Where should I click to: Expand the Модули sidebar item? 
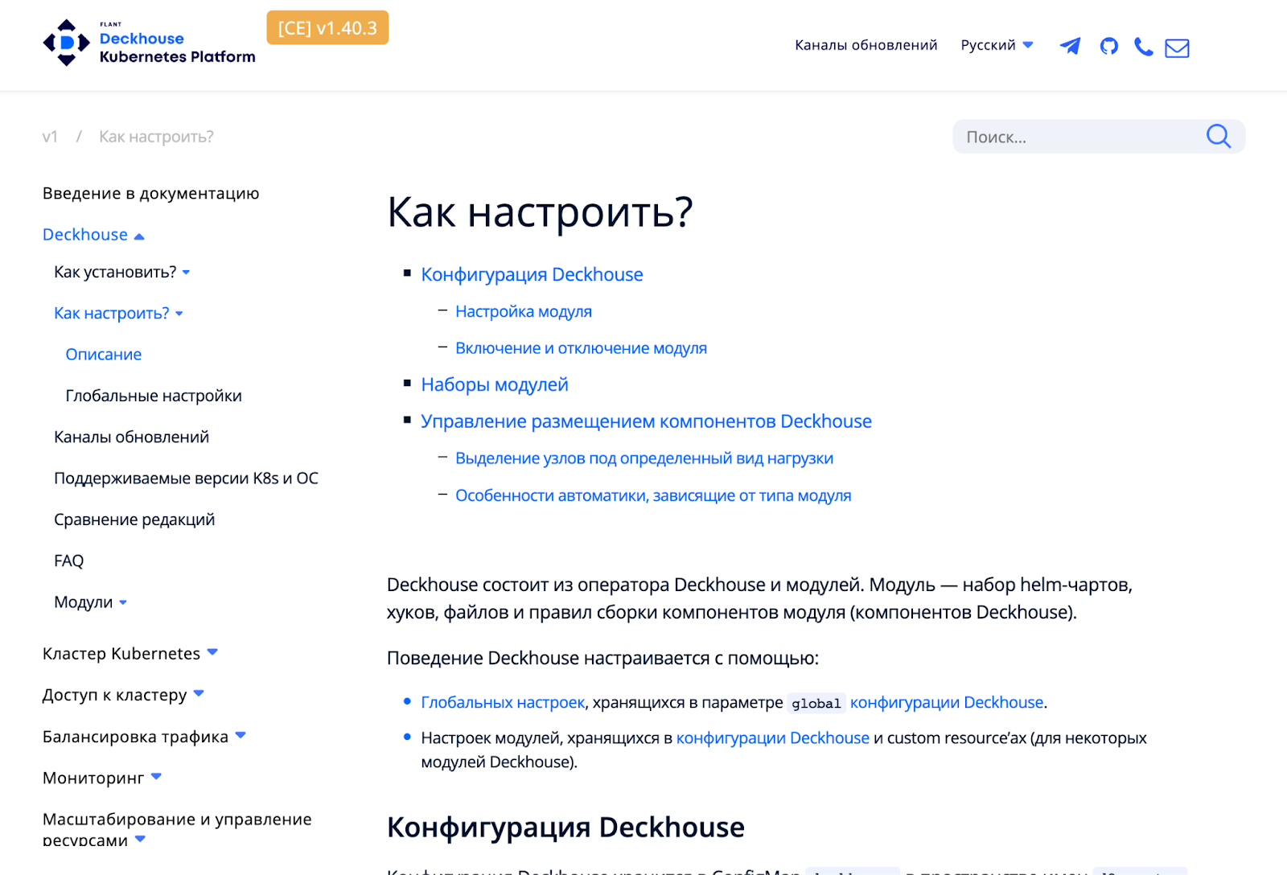coord(91,602)
